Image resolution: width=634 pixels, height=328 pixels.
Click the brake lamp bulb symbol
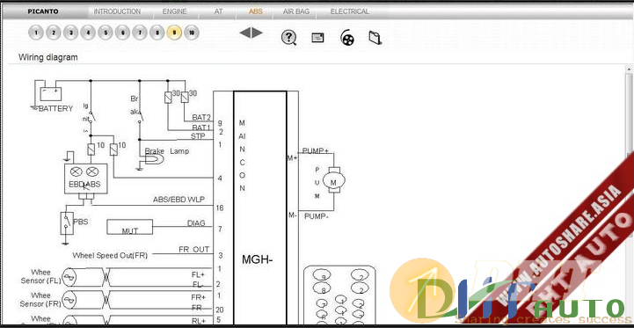[x=155, y=160]
